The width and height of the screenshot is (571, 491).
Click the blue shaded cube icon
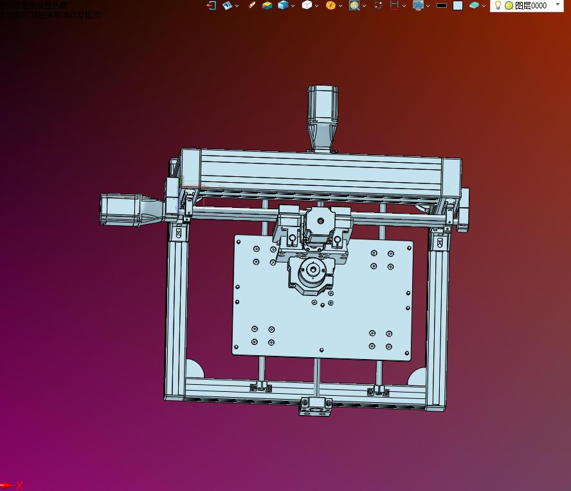point(283,5)
